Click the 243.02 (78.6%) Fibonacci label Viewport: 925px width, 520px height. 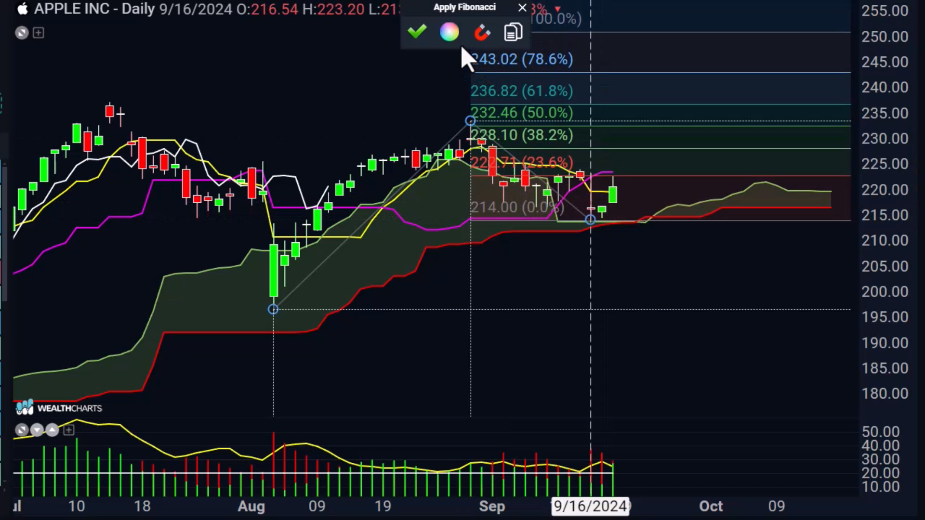(522, 59)
